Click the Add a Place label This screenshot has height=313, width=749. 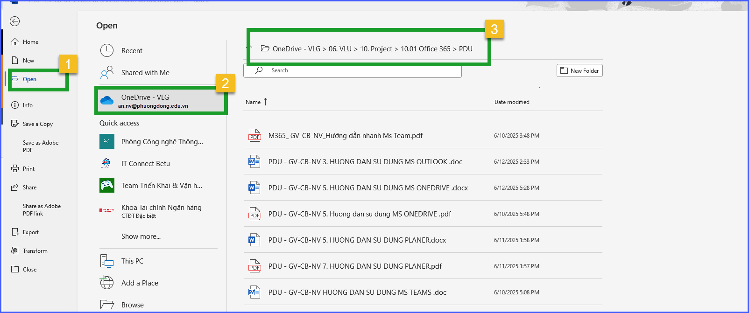tap(140, 283)
